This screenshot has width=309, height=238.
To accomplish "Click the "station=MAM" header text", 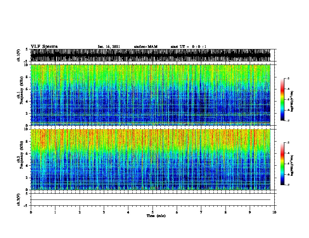I will [x=146, y=47].
